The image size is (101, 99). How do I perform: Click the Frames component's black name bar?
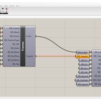click(x=23, y=46)
